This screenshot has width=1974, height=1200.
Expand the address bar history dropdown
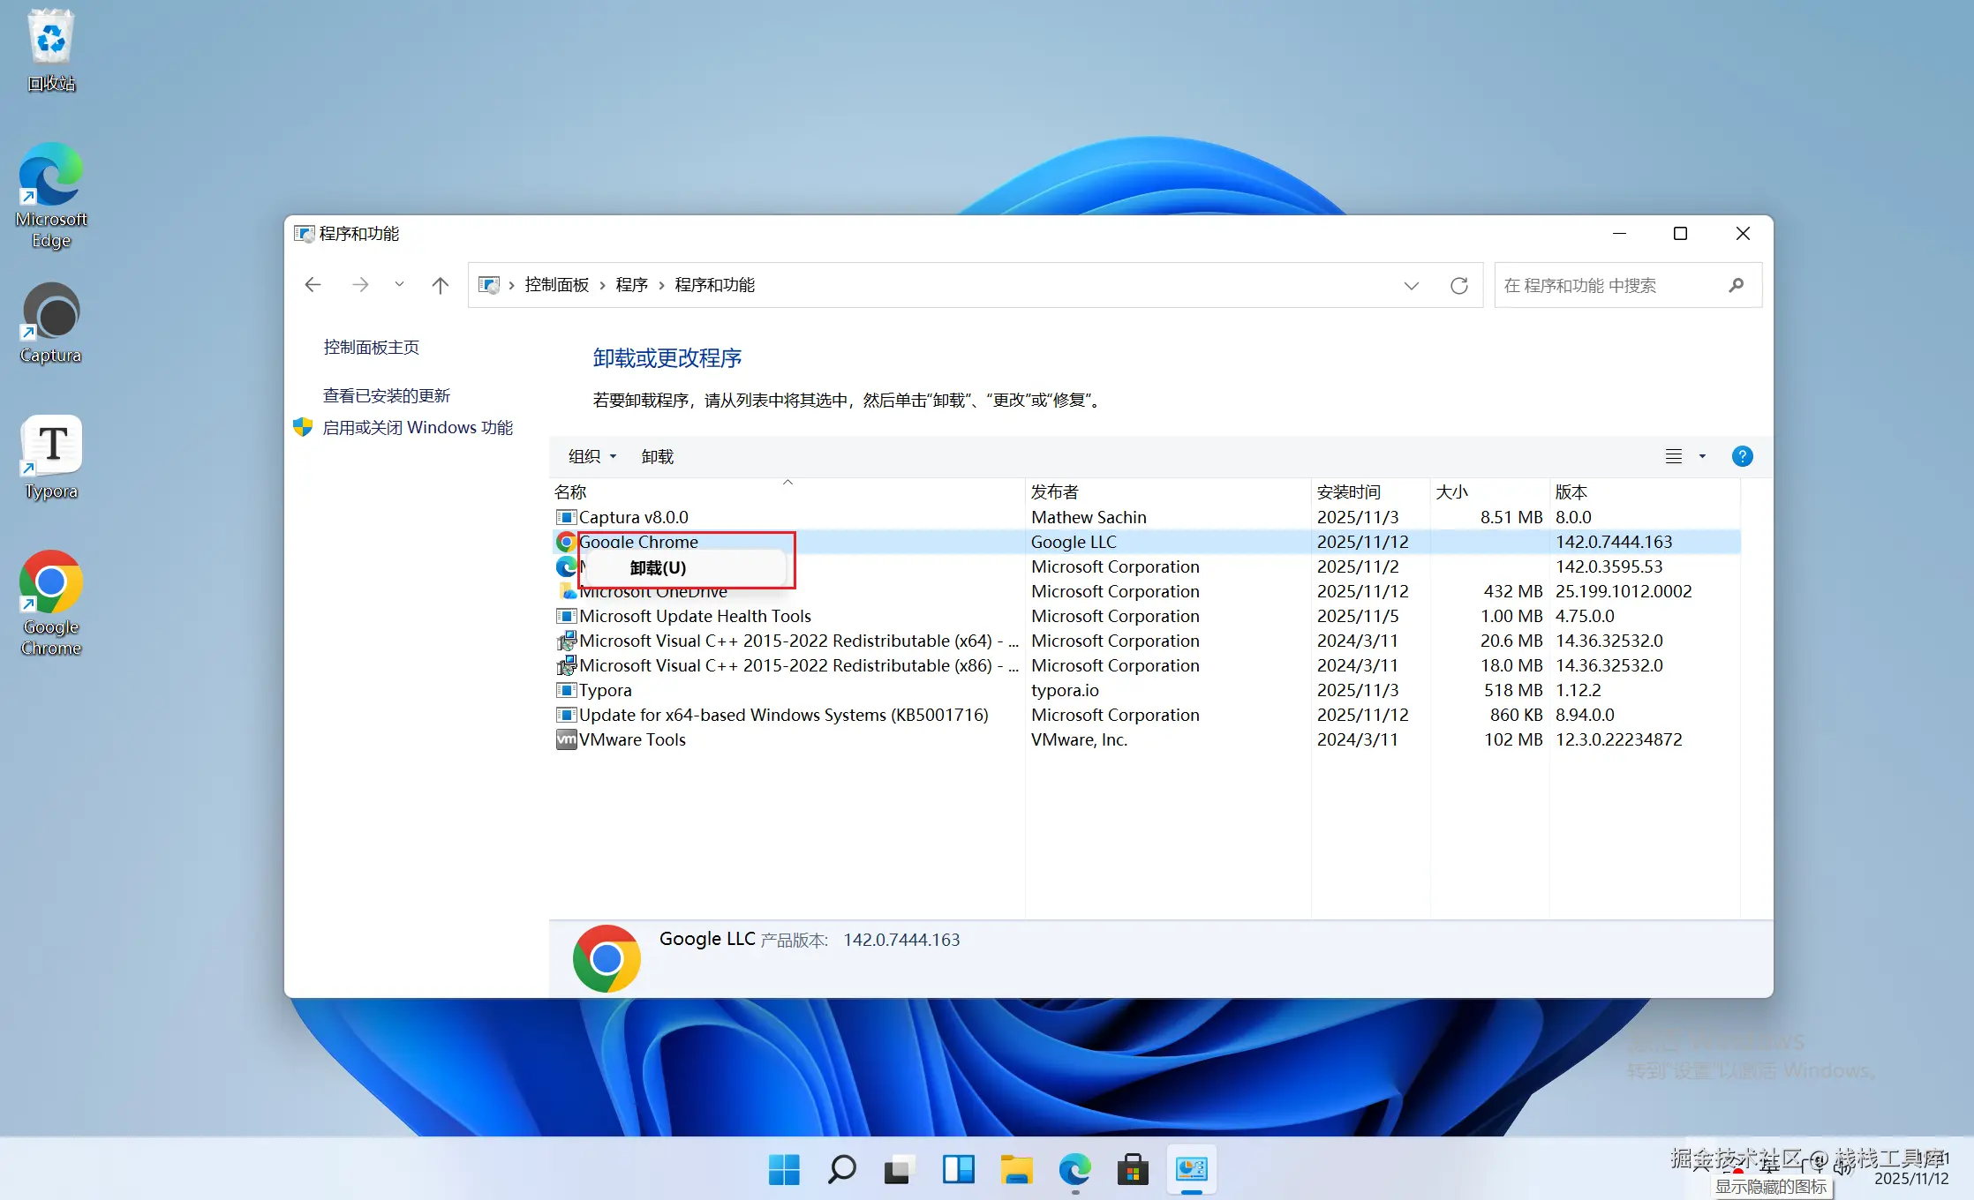pos(1411,285)
